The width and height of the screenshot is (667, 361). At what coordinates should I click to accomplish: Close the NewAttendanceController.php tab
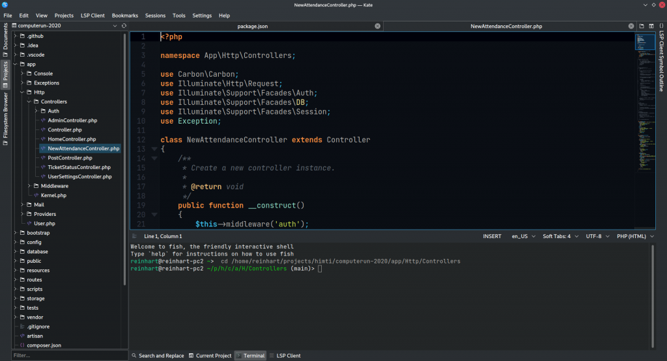click(x=631, y=26)
